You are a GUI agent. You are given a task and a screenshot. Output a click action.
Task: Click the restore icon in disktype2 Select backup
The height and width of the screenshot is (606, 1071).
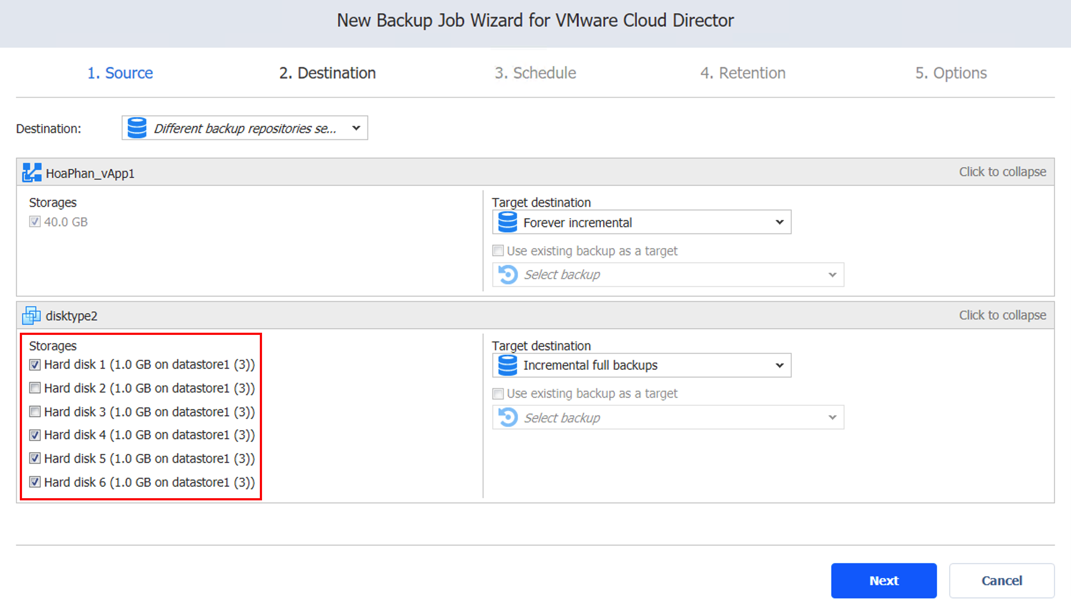(508, 417)
